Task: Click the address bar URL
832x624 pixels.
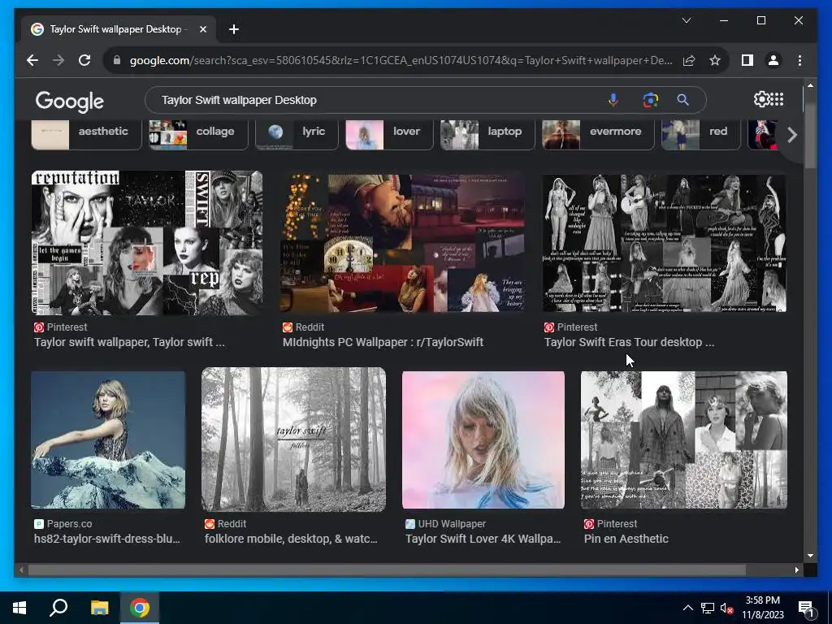Action: pos(401,60)
